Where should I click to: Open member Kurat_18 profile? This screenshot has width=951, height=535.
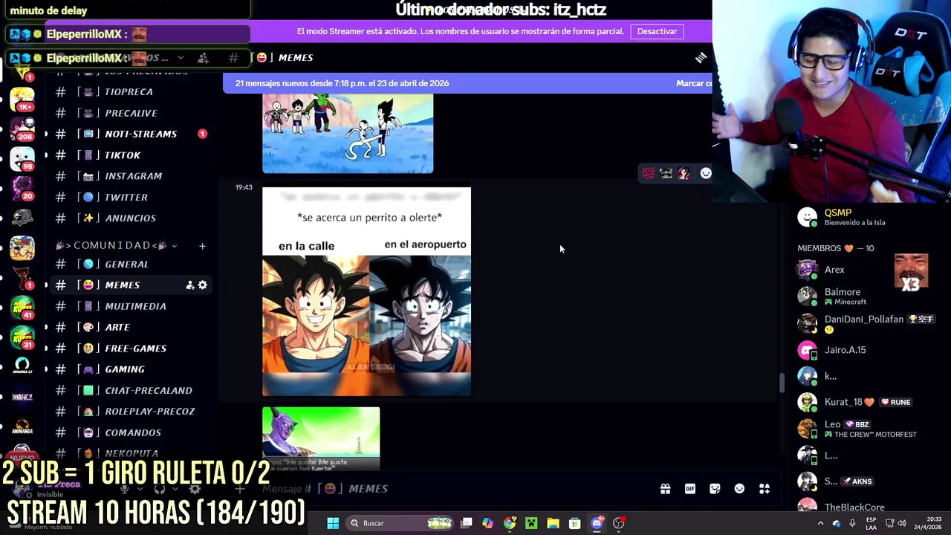[x=862, y=402]
